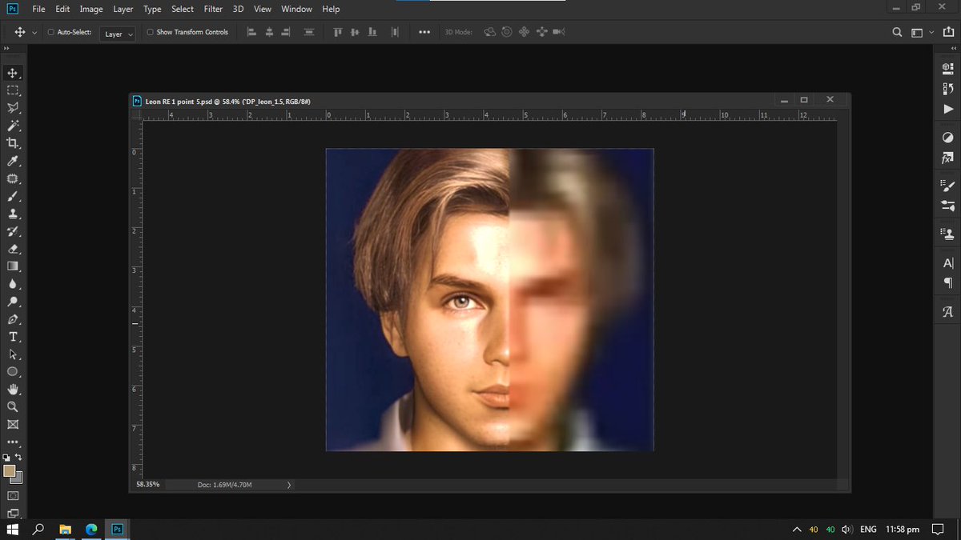Select the Hand tool
Image resolution: width=961 pixels, height=540 pixels.
[x=13, y=390]
